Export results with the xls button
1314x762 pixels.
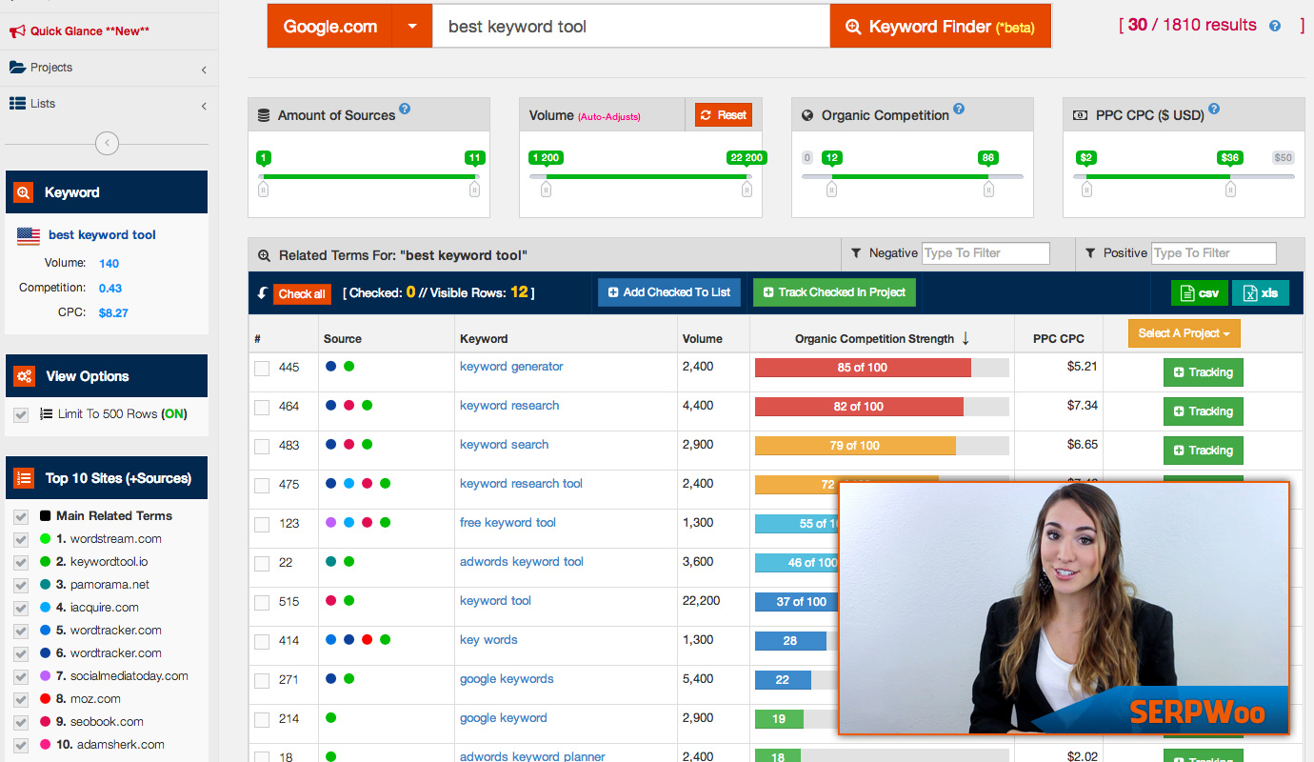[1261, 293]
